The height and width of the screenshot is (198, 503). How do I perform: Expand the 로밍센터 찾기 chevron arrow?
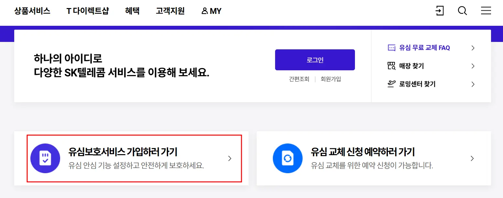click(473, 84)
